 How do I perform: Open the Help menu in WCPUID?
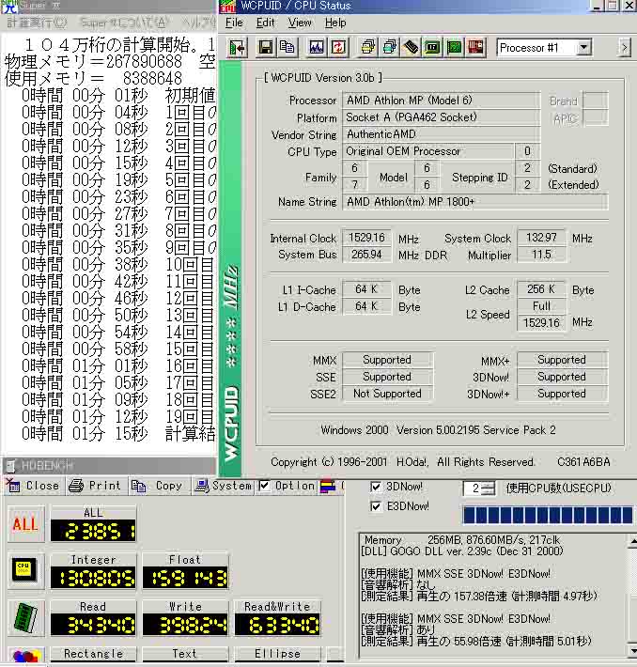point(335,23)
